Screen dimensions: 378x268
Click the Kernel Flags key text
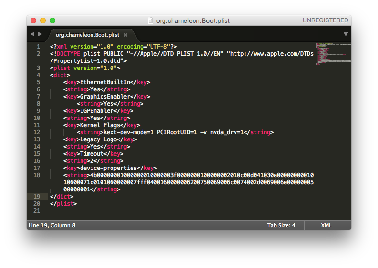(x=100, y=125)
